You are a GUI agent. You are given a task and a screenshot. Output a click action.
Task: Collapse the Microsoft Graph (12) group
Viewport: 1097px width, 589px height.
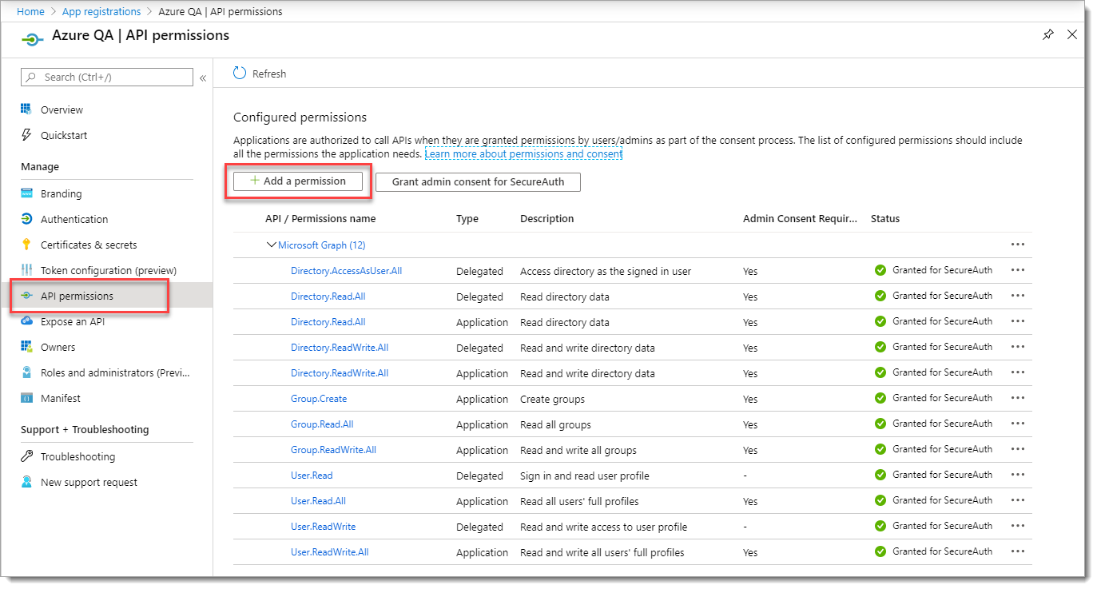272,245
